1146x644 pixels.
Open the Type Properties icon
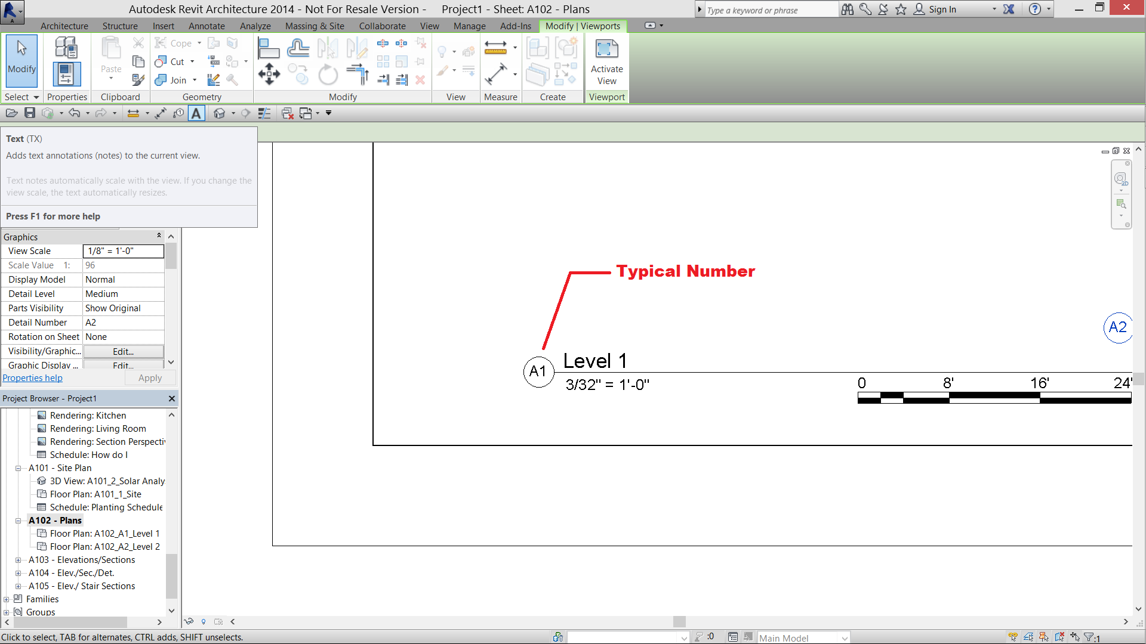(x=66, y=47)
